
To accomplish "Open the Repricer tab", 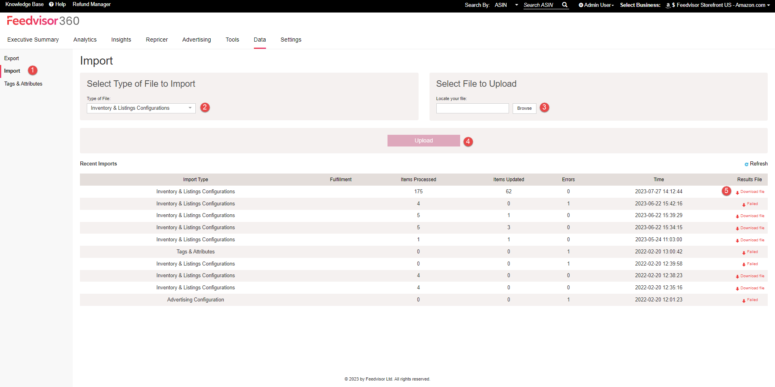I will pyautogui.click(x=157, y=40).
